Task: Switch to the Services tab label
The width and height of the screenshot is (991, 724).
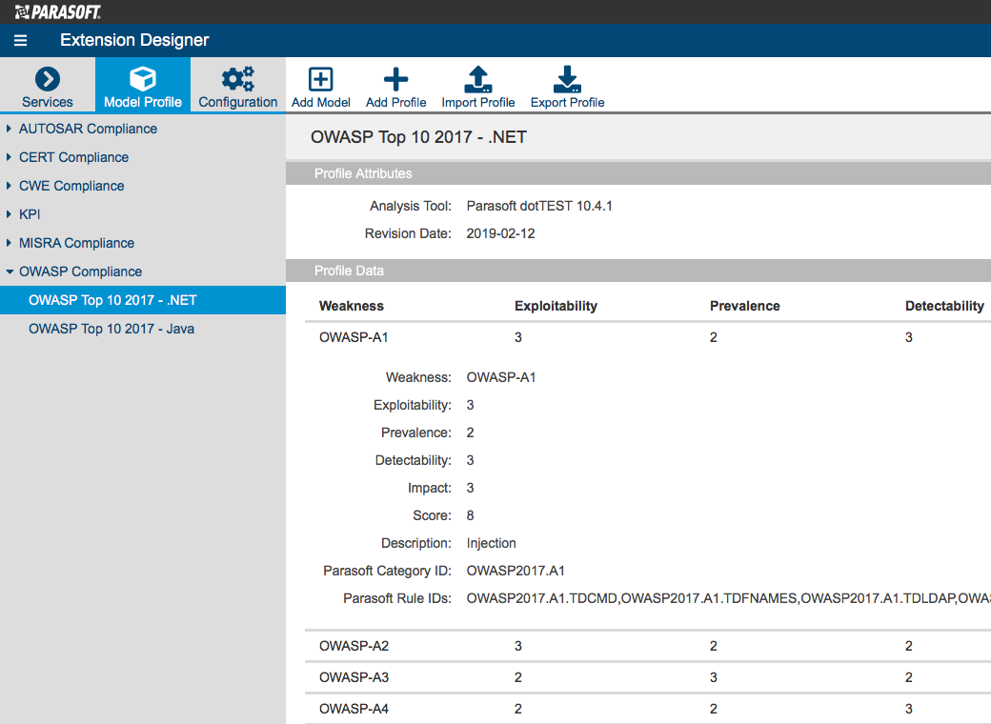Action: 48,102
